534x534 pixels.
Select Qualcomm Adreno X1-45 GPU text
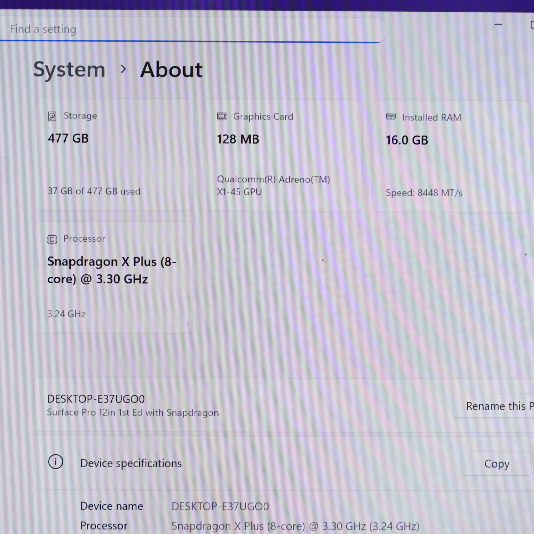tap(273, 186)
